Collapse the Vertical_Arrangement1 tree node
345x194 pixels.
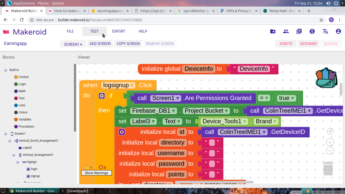(14, 155)
